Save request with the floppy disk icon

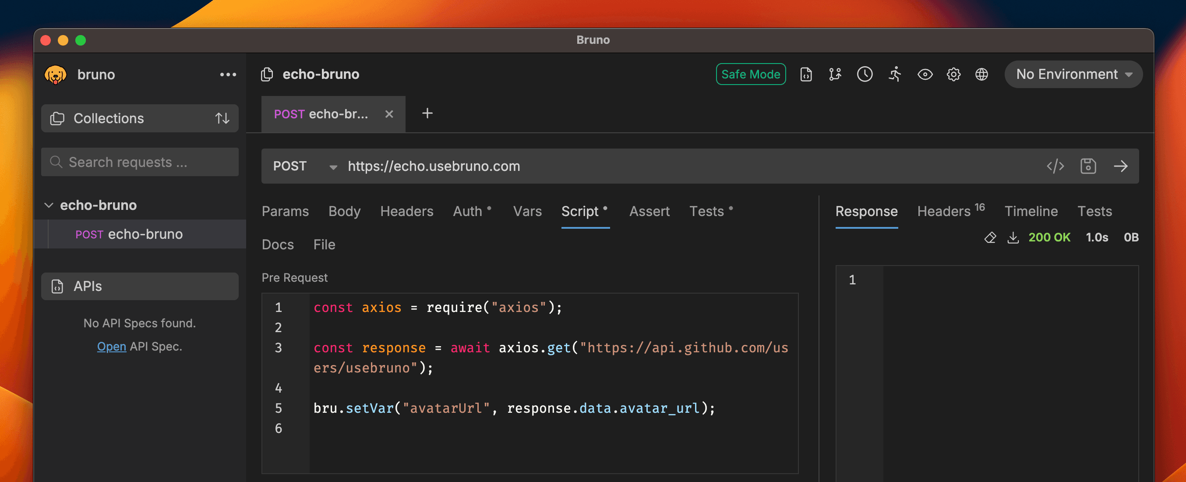[1087, 166]
